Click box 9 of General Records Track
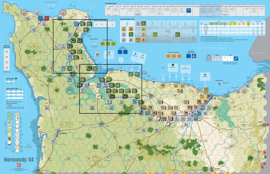Viewport: 270px width, 174px height. coord(193,39)
